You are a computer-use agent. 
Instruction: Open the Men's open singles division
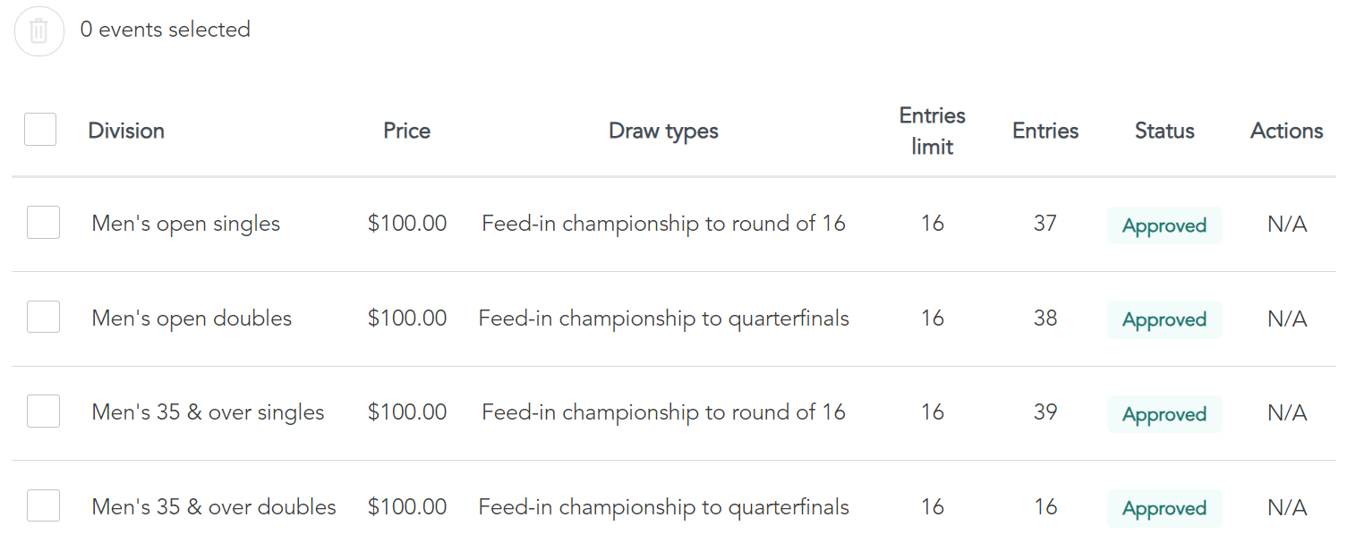[x=186, y=224]
